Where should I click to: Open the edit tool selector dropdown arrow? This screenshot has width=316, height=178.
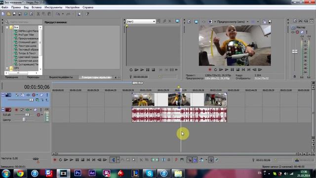coord(118,160)
